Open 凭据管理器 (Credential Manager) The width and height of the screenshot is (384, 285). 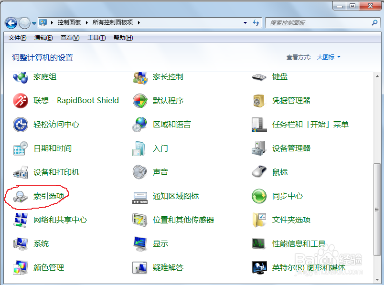point(293,100)
